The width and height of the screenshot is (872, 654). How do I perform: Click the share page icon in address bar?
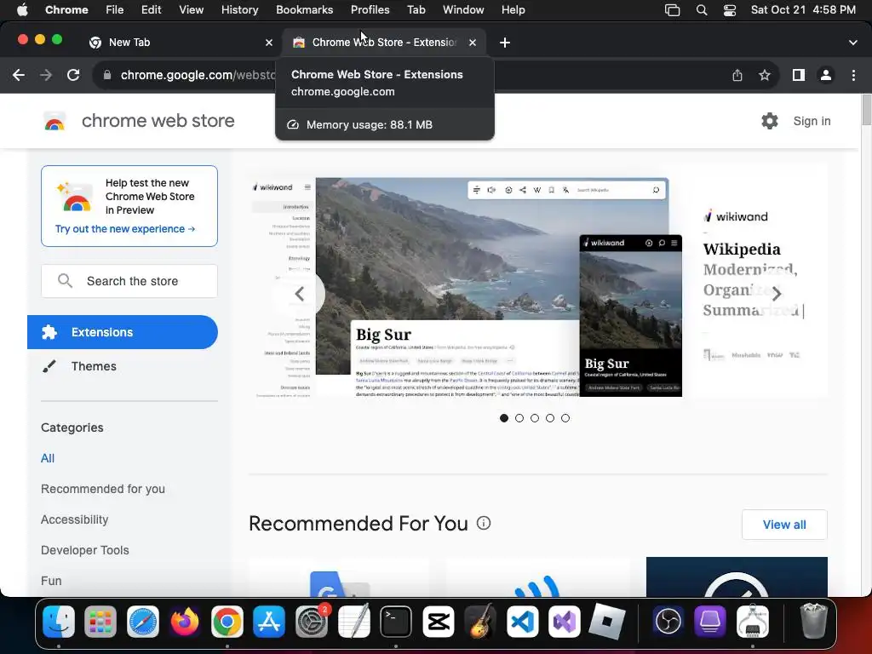[737, 75]
